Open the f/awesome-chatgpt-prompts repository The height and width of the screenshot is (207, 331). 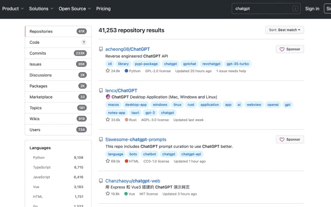point(136,140)
